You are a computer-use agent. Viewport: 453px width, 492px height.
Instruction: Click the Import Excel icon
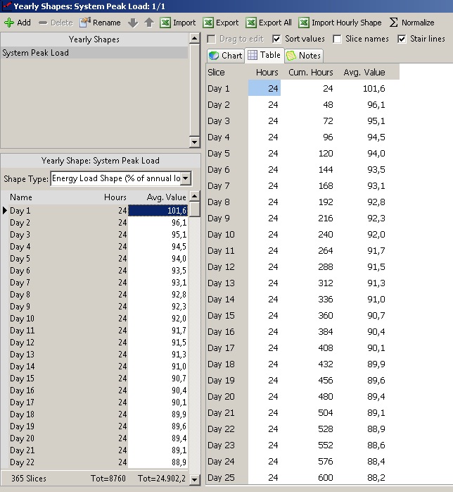click(165, 23)
